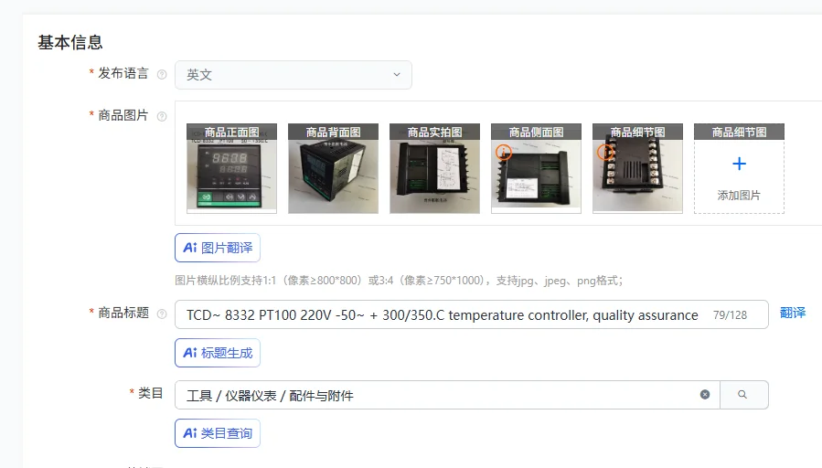Click AI 图片翻译 button

click(218, 248)
